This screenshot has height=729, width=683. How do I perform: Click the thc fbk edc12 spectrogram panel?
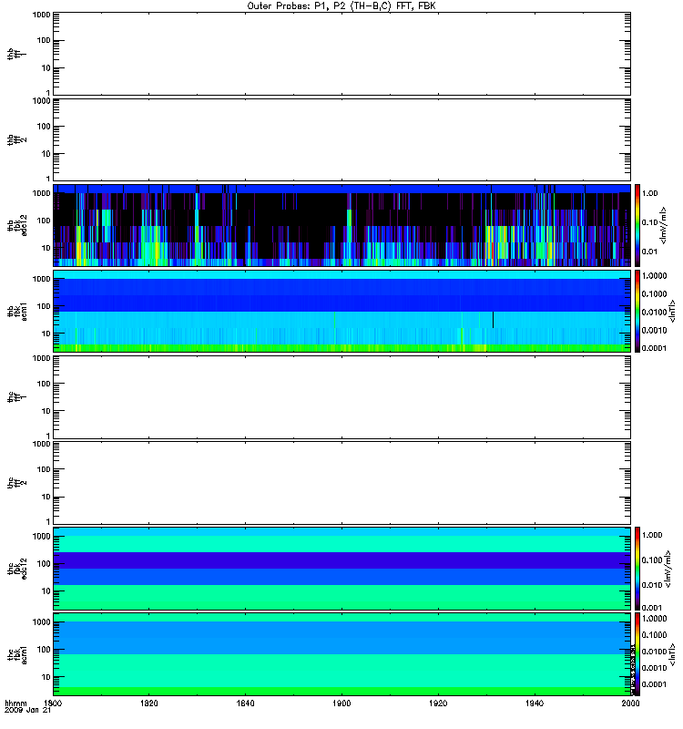[x=341, y=569]
